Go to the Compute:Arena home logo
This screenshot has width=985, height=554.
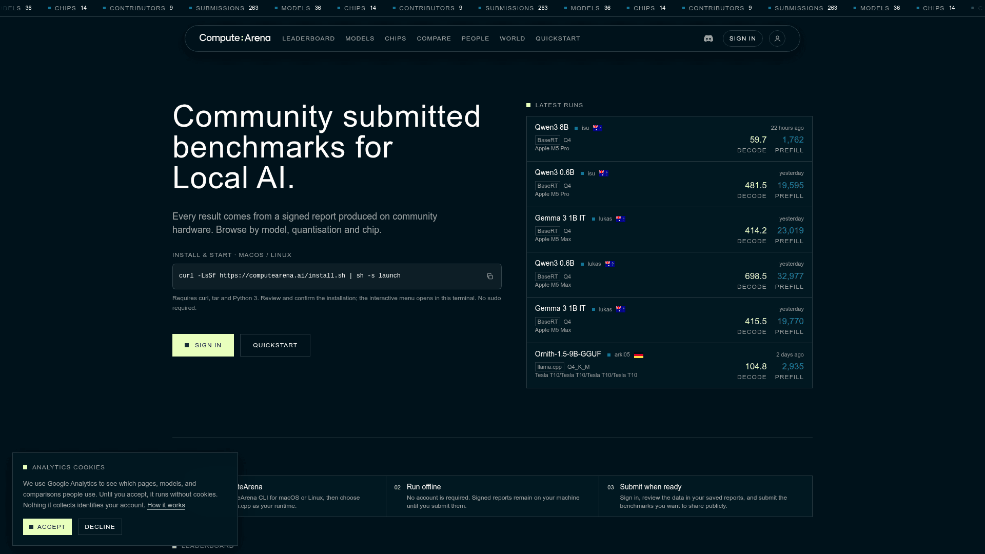[x=234, y=38]
